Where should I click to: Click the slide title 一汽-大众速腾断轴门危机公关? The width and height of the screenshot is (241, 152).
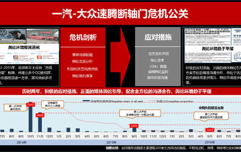coord(120,14)
